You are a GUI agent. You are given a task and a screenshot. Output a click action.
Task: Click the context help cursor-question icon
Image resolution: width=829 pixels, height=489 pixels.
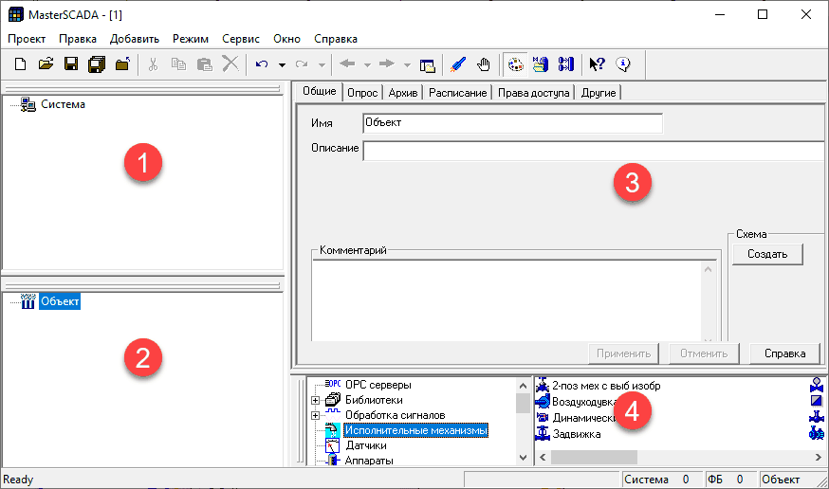[598, 64]
